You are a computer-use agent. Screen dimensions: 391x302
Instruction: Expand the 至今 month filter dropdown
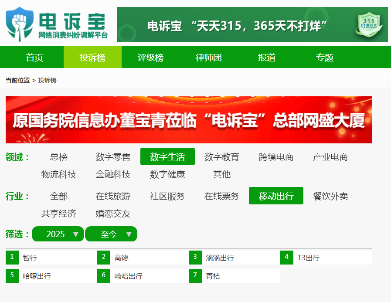coord(111,234)
